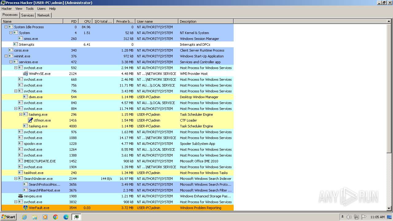Collapse svchost.exe PID 592 node
This screenshot has height=221, width=393.
point(16,68)
